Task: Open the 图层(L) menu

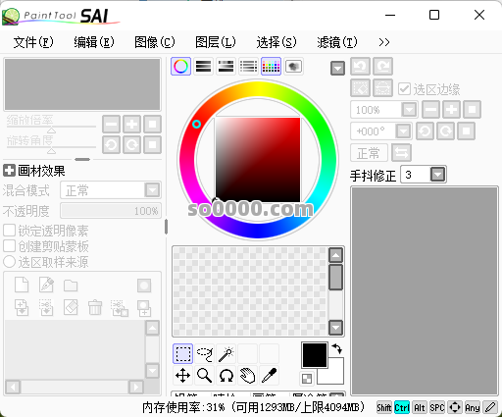Action: [216, 42]
